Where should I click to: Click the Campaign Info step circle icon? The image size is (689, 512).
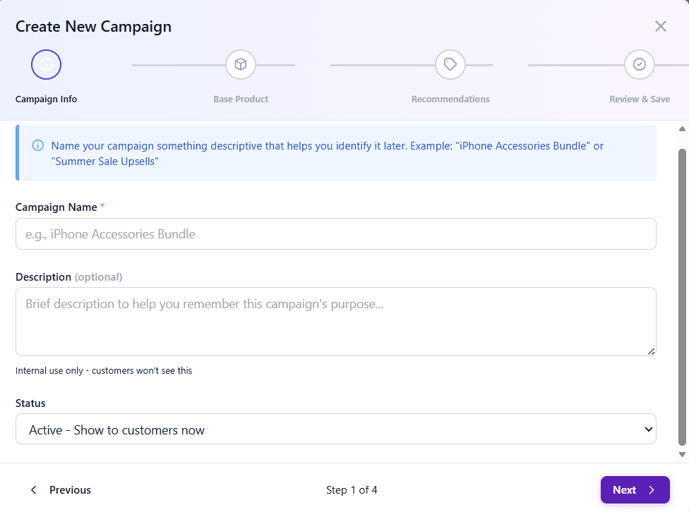point(47,65)
